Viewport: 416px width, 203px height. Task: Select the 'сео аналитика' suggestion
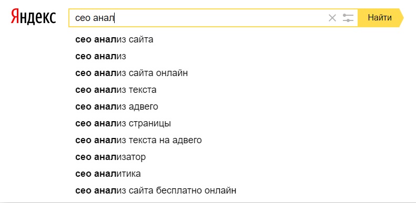(x=108, y=174)
